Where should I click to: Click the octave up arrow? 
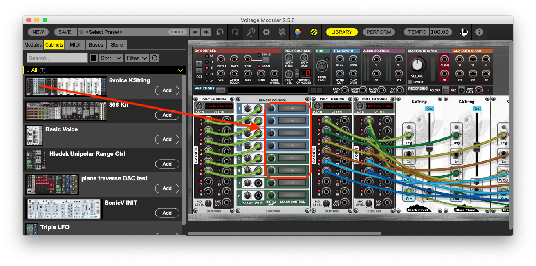point(199,64)
